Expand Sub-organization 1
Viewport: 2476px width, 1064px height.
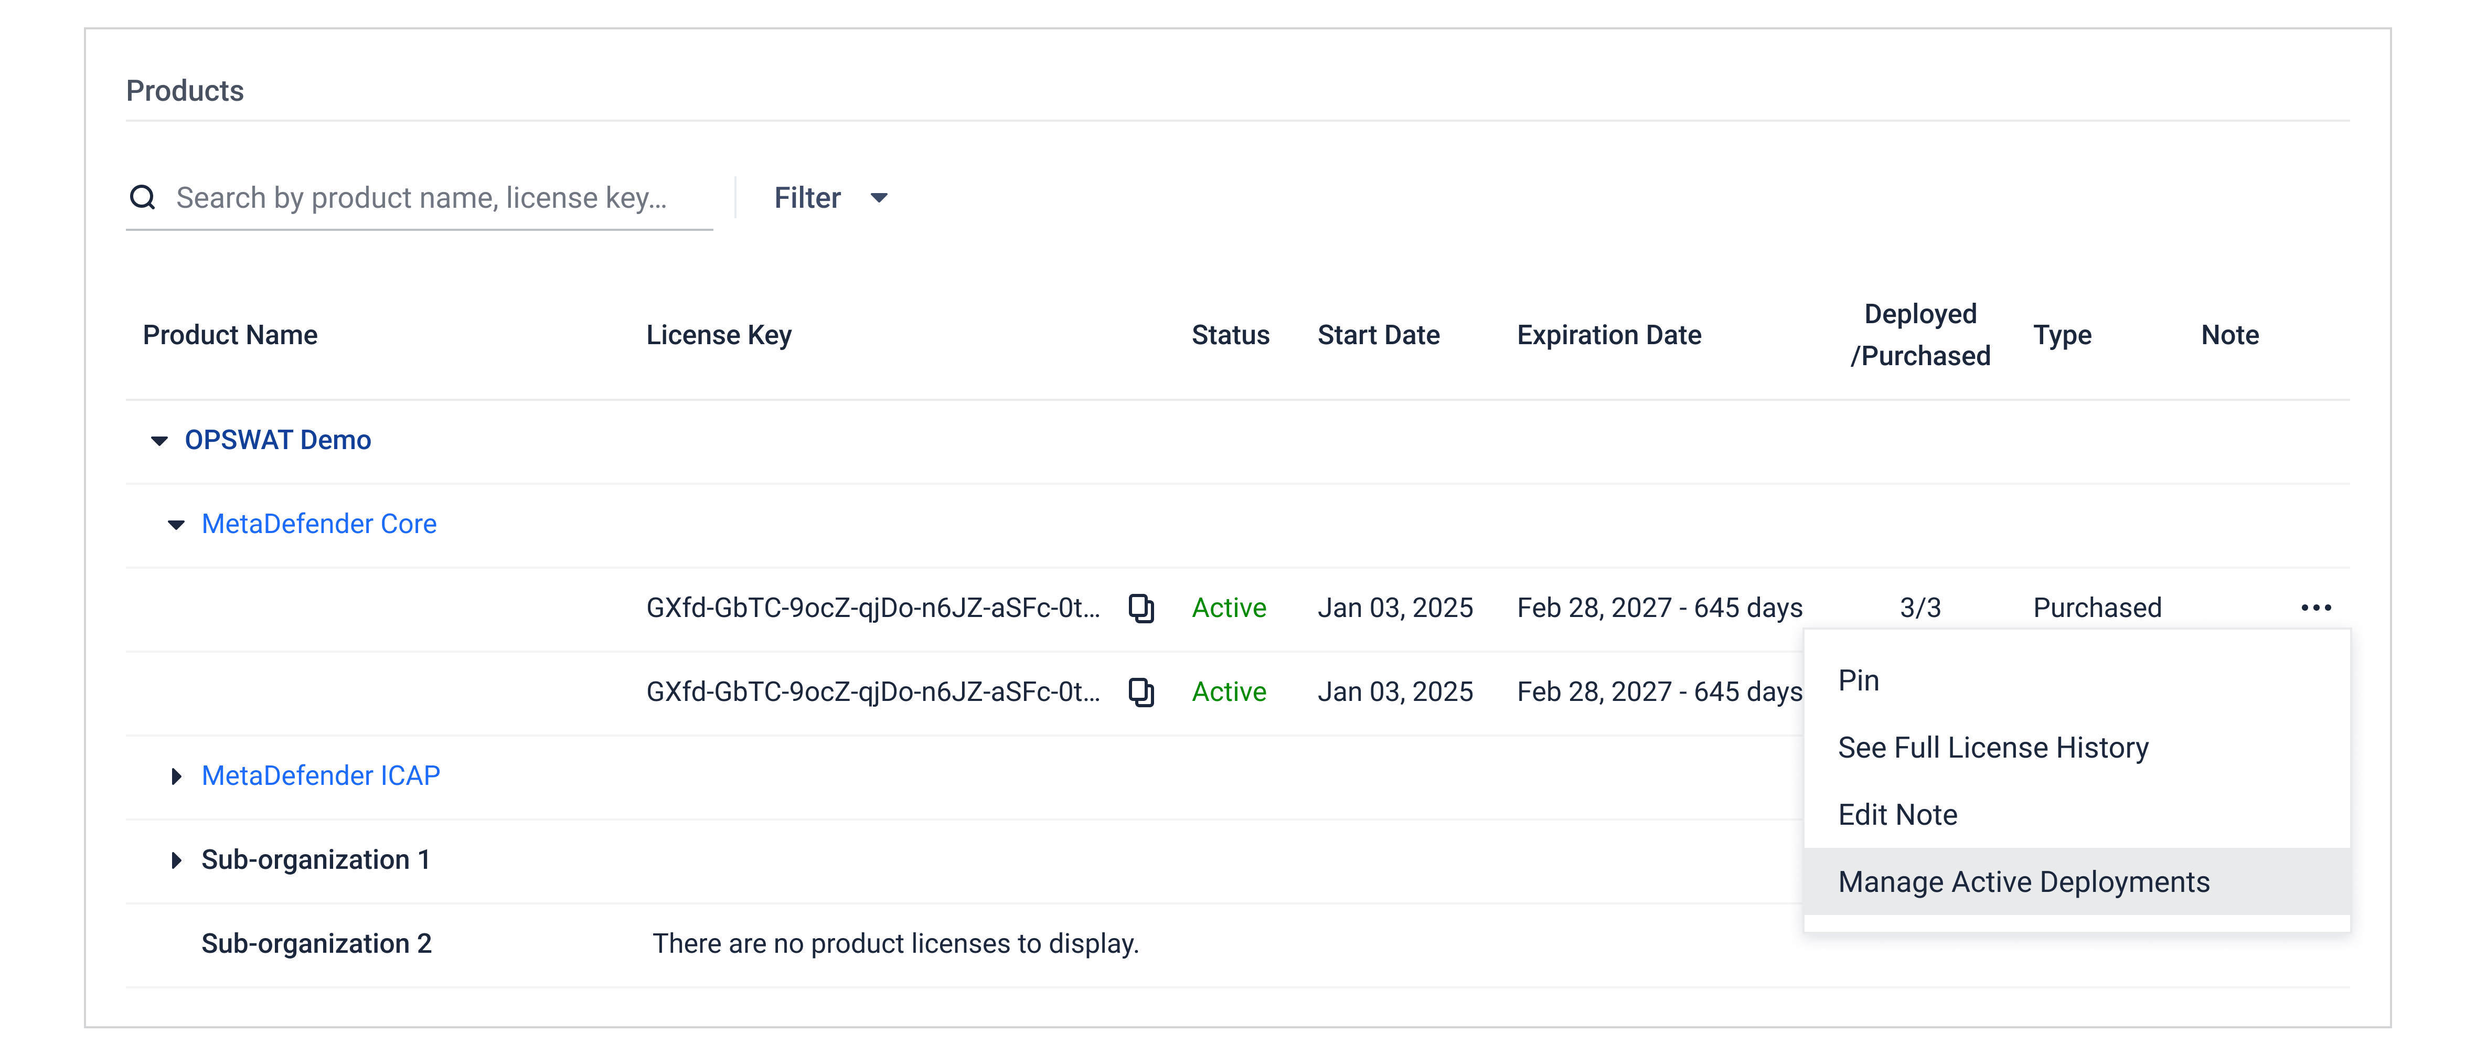(x=176, y=860)
